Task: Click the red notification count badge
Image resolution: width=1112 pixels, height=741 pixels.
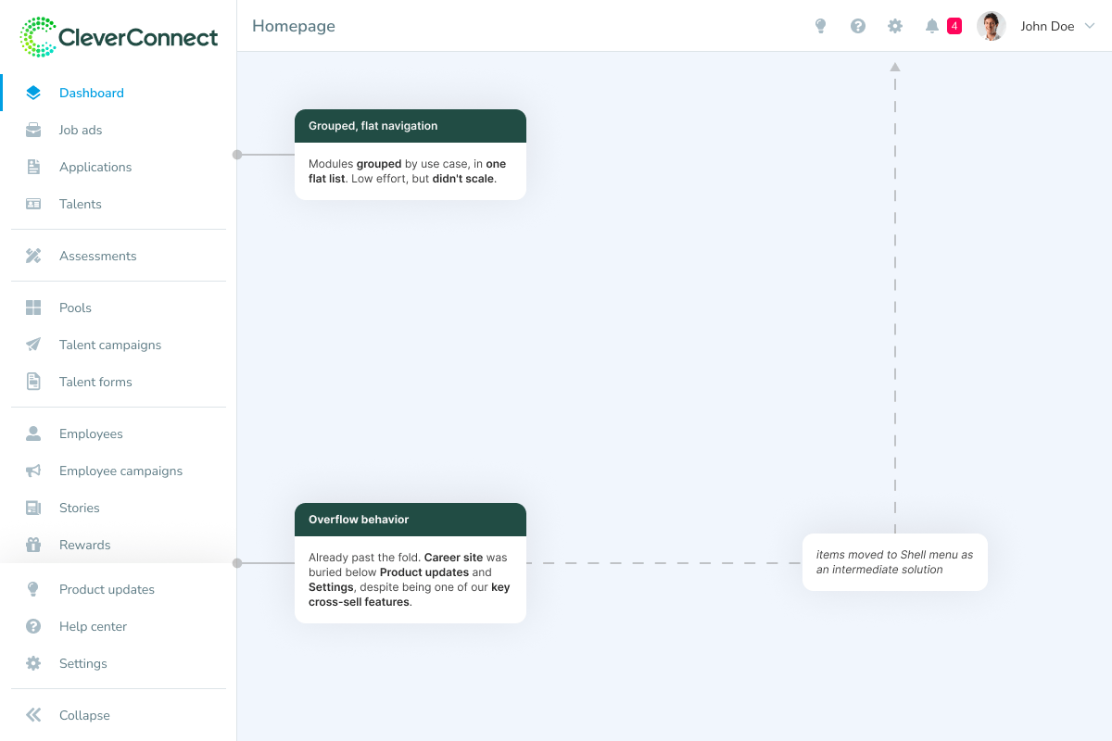Action: [954, 26]
